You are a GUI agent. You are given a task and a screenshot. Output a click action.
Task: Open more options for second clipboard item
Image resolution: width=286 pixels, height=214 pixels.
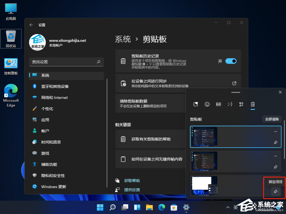coord(276,156)
